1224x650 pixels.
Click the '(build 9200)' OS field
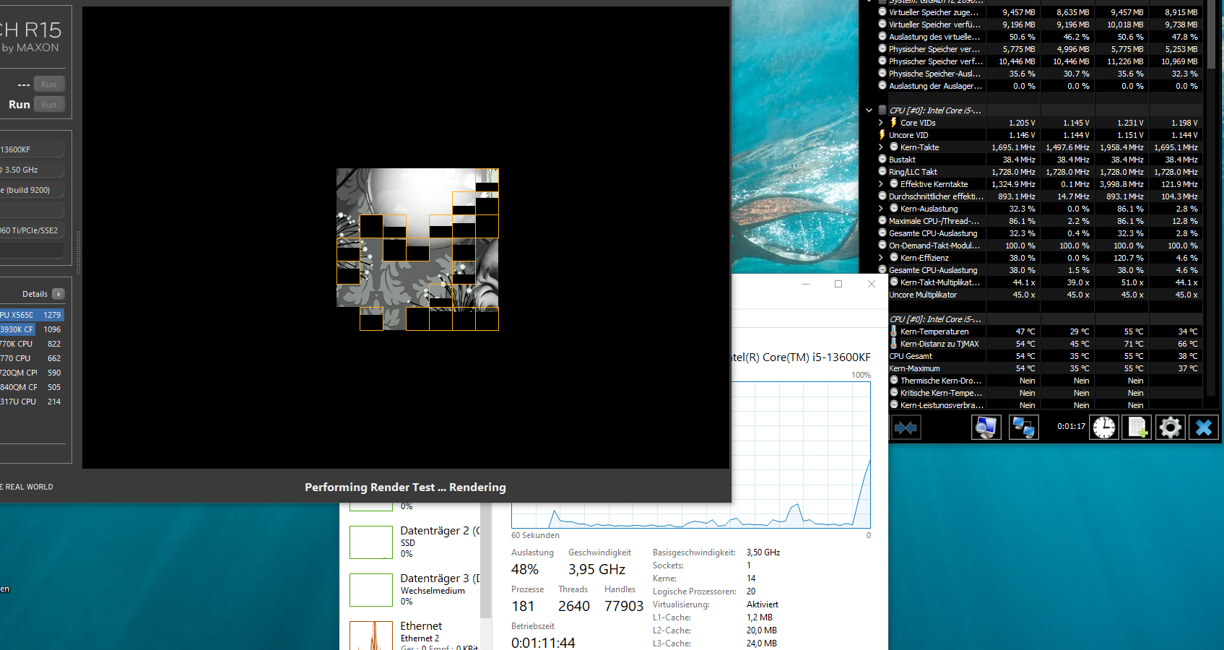click(x=32, y=190)
